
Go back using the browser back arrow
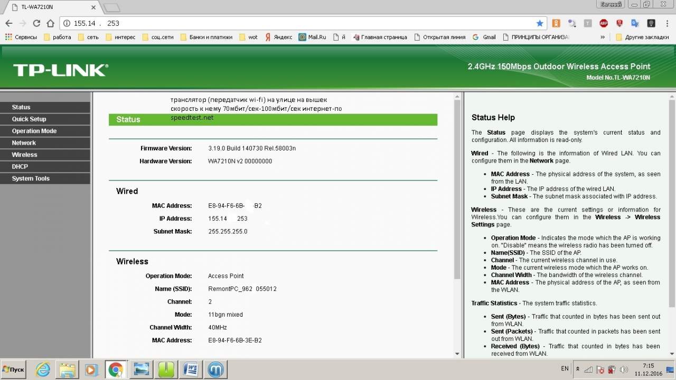click(x=8, y=23)
